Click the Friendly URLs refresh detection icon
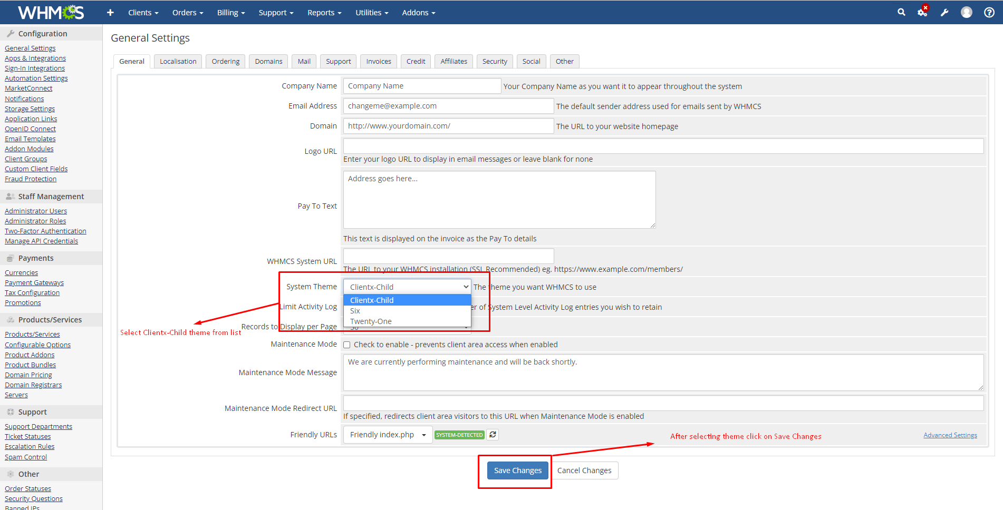Screen dimensions: 1003x510 [x=493, y=435]
